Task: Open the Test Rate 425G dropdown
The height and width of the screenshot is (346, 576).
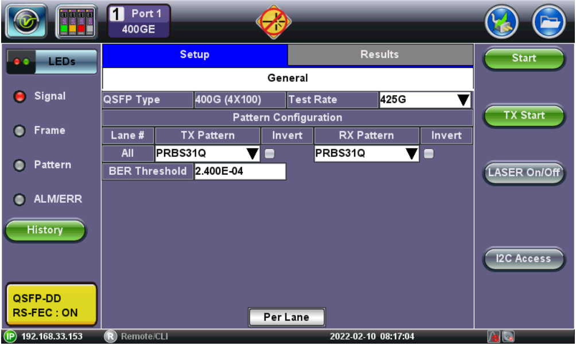Action: [x=425, y=100]
